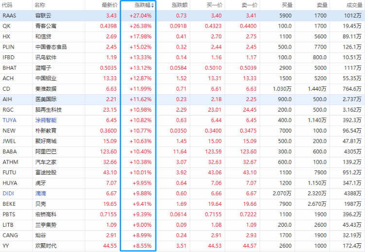Open the DIDI stock code link
Viewport: 365px width, 252px height.
[8, 193]
